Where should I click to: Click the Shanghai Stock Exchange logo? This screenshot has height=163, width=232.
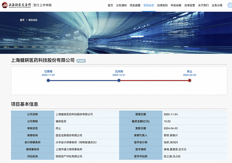[16, 5]
